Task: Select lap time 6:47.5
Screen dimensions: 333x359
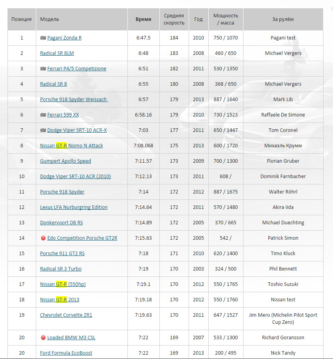Action: click(x=143, y=38)
